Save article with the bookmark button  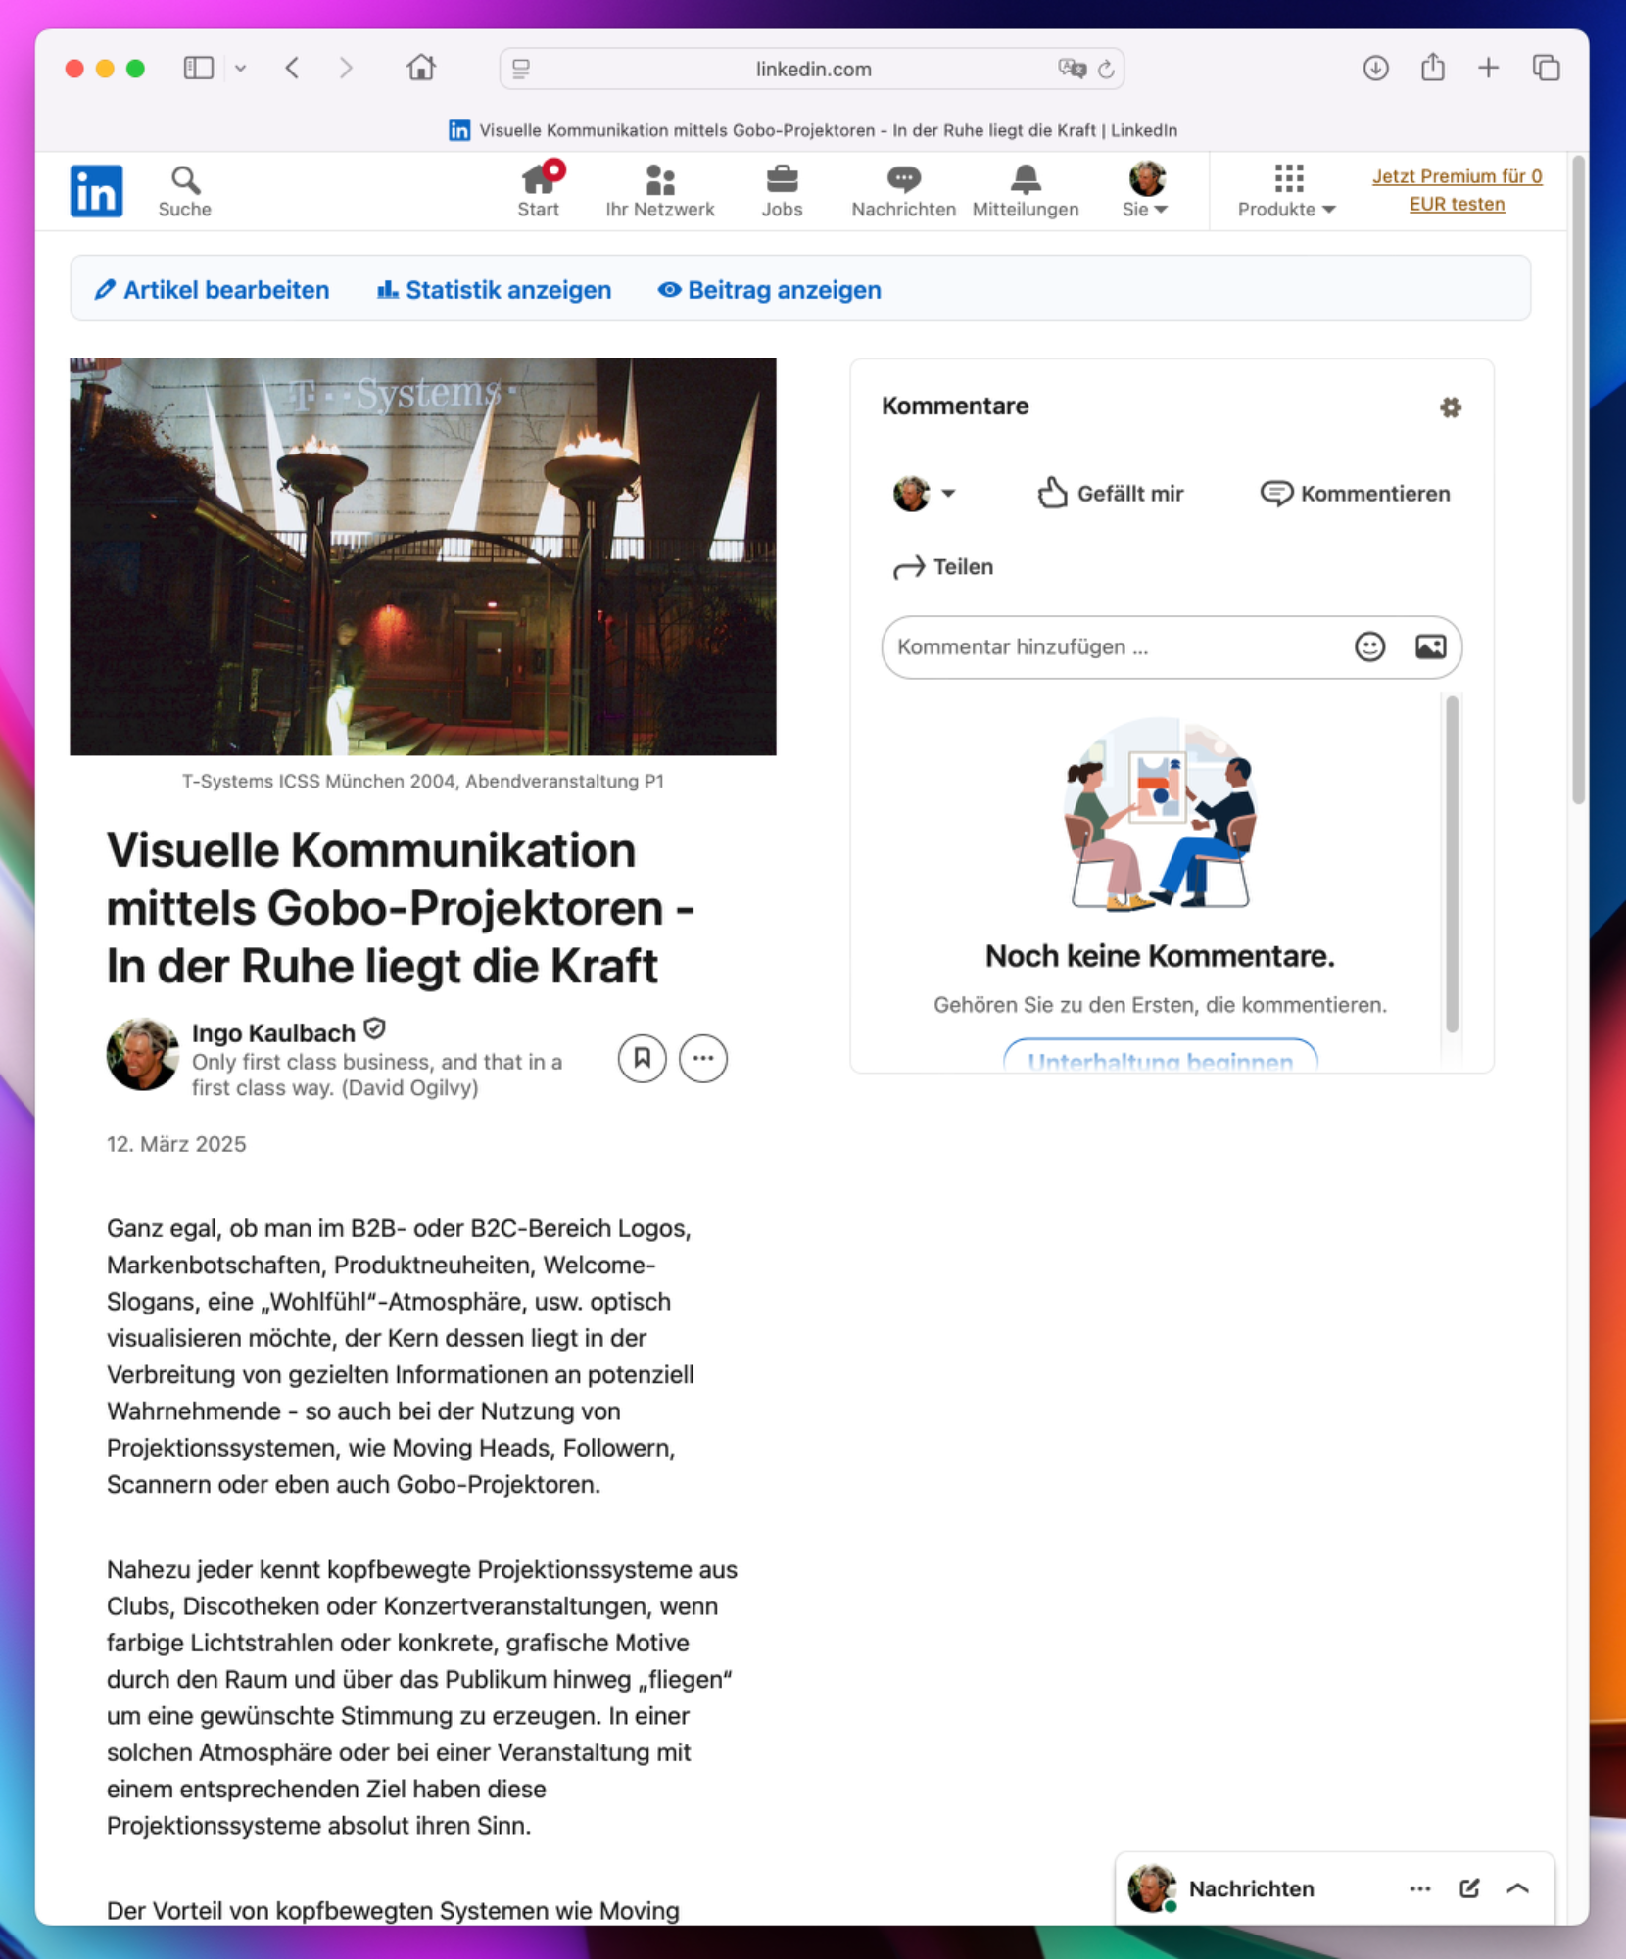click(642, 1058)
